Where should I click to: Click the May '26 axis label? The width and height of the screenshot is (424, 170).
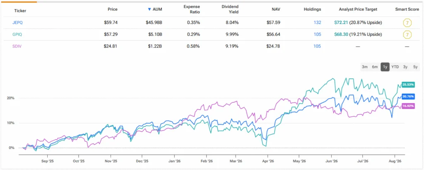(x=299, y=161)
